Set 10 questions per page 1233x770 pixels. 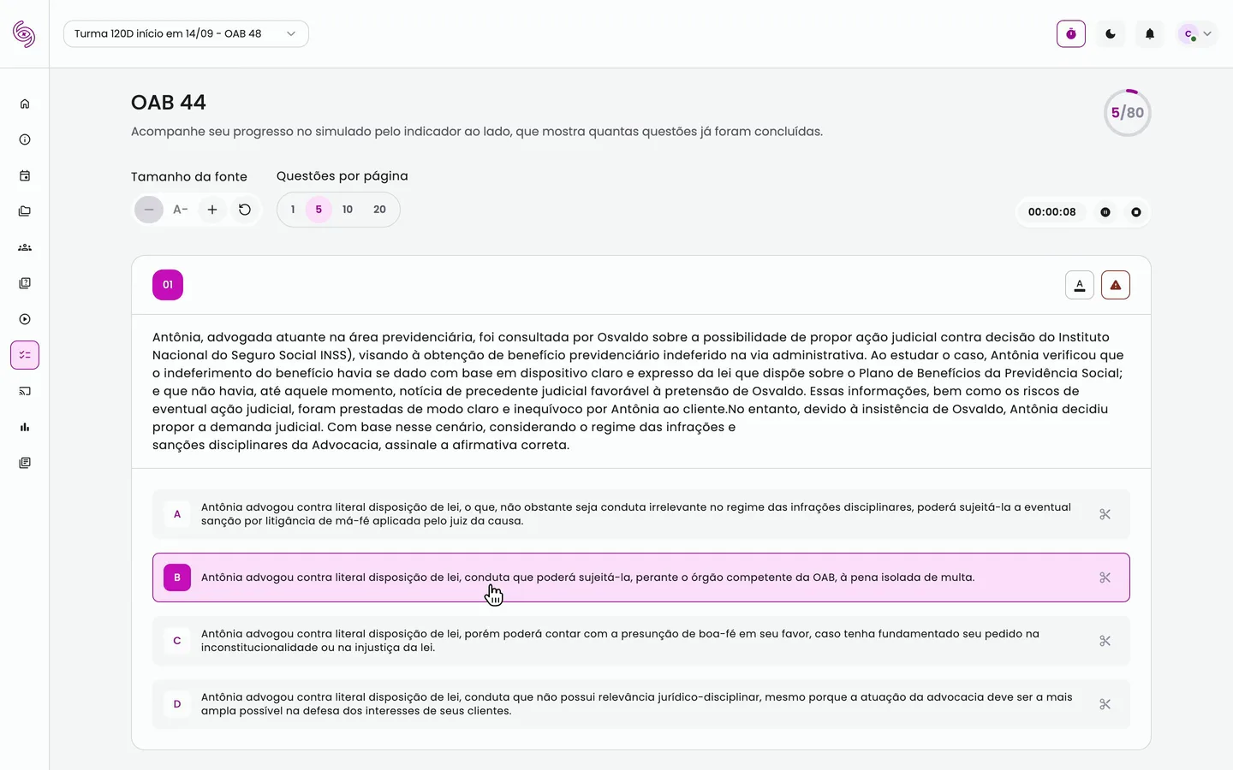(348, 210)
